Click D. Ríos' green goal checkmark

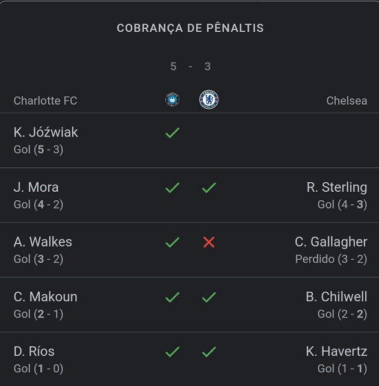173,352
